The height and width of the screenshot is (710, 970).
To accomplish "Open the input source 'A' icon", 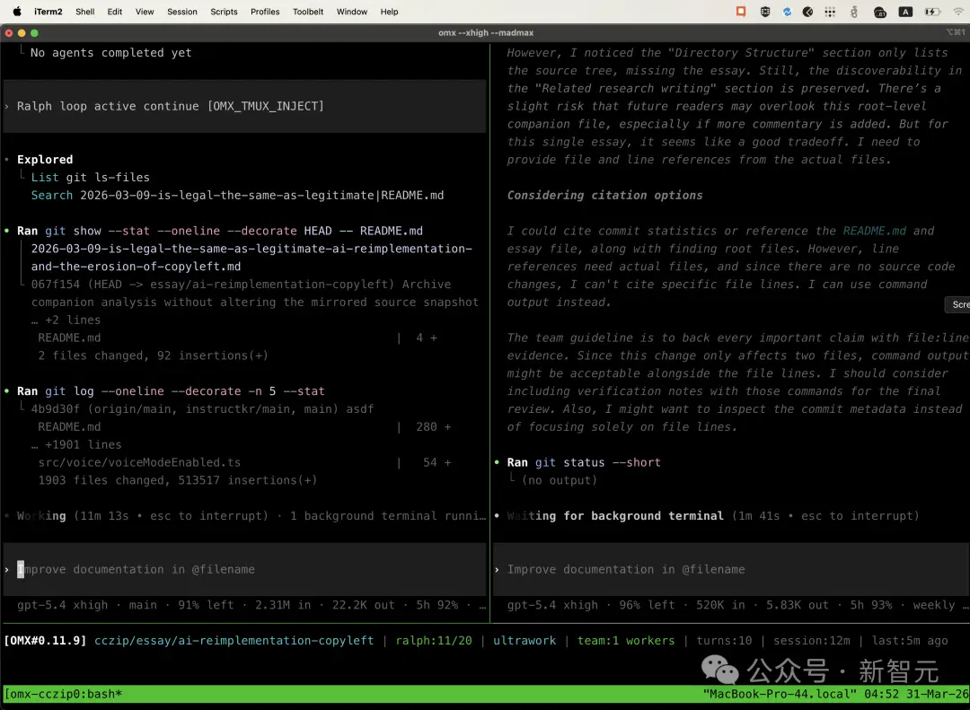I will click(x=905, y=11).
